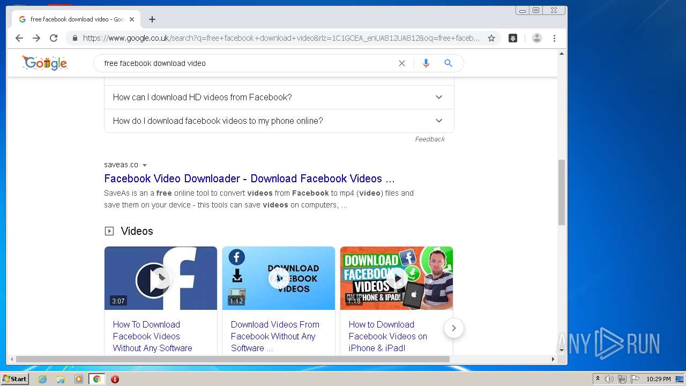The height and width of the screenshot is (386, 686).
Task: Click the vertical scrollbar thumb
Action: point(562,192)
